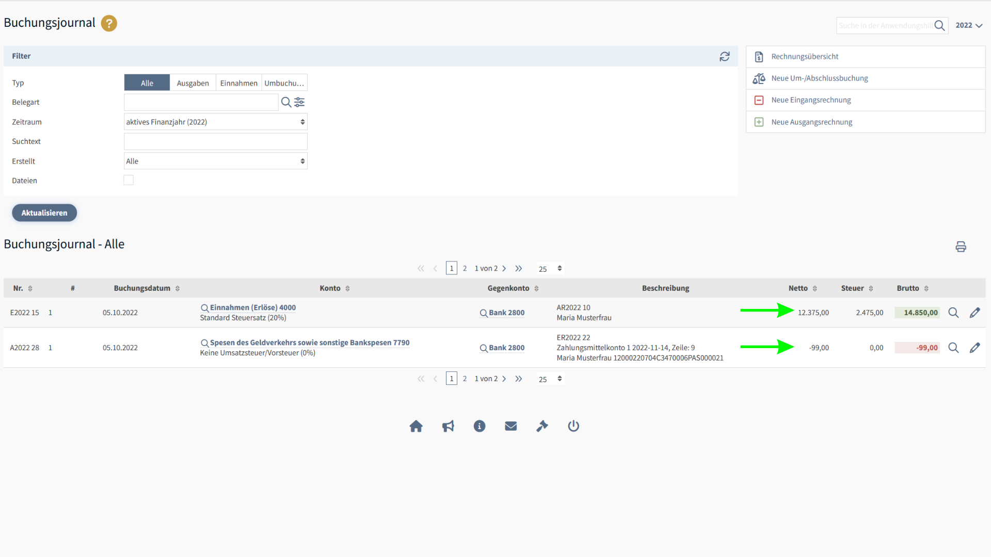Edit booking E2022 15 via pencil icon
Viewport: 991px width, 557px height.
[x=974, y=313]
